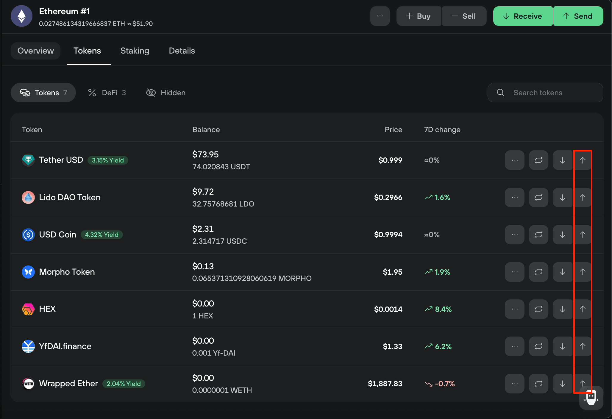This screenshot has height=419, width=612.
Task: Open the Tether USD token name
Action: 61,160
